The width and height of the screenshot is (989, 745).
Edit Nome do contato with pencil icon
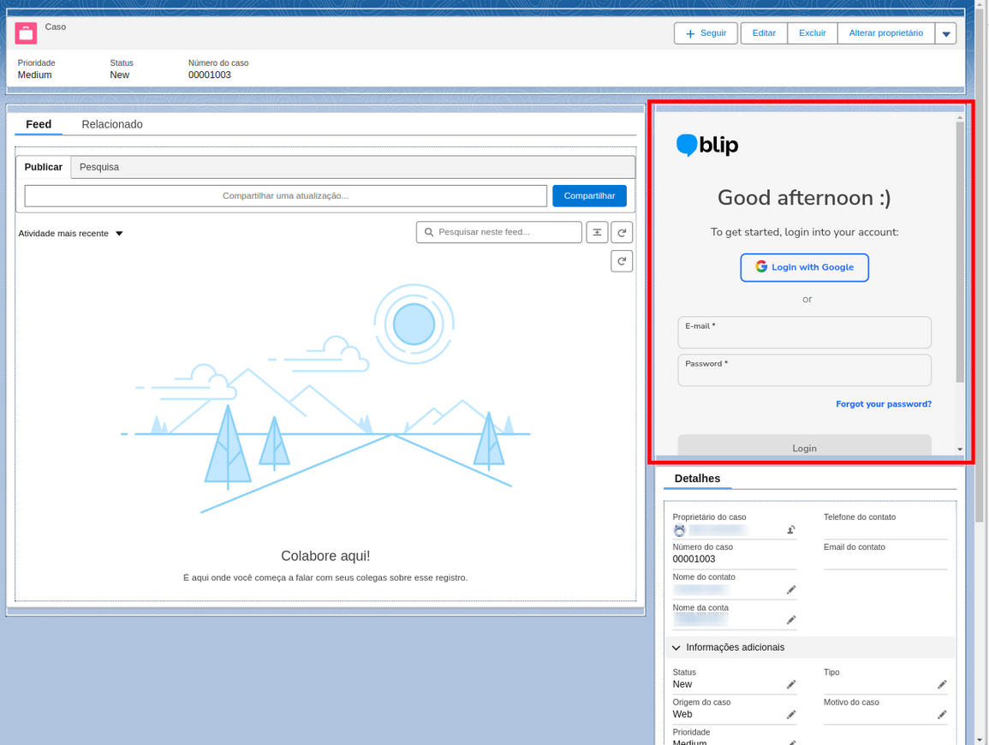[x=791, y=590]
